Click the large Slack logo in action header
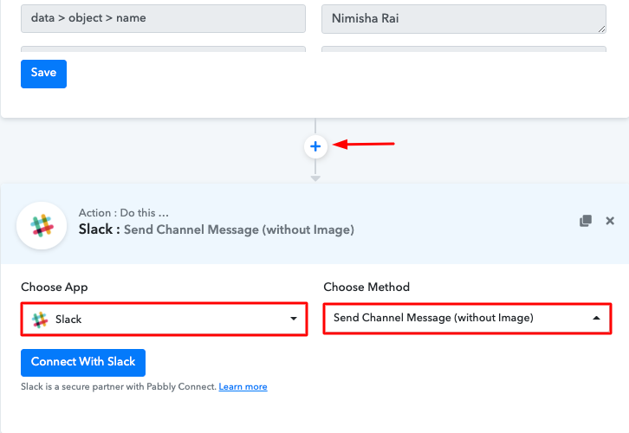The image size is (629, 433). click(x=42, y=225)
